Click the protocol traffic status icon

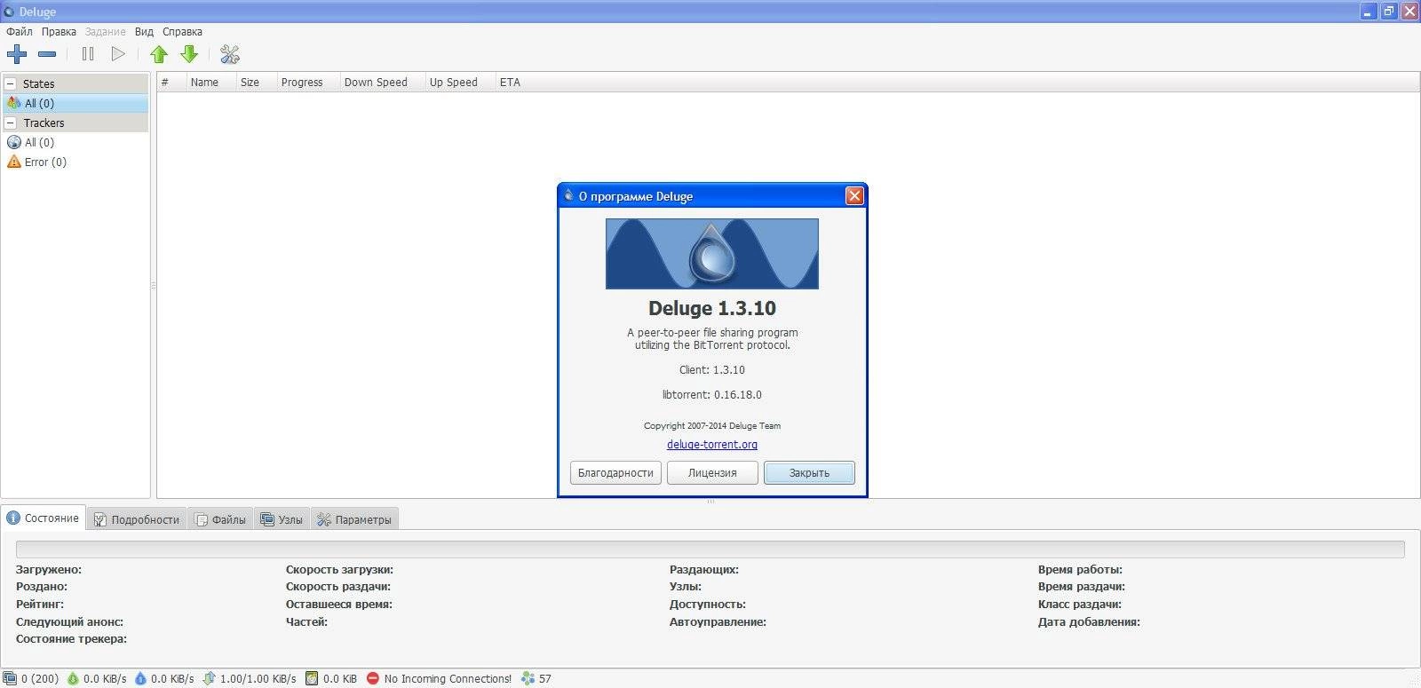click(209, 678)
